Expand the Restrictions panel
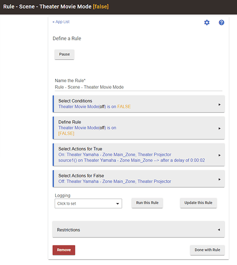Image resolution: width=237 pixels, height=265 pixels. click(x=139, y=229)
